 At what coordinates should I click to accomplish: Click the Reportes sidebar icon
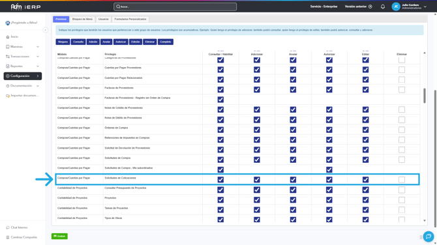pos(8,66)
